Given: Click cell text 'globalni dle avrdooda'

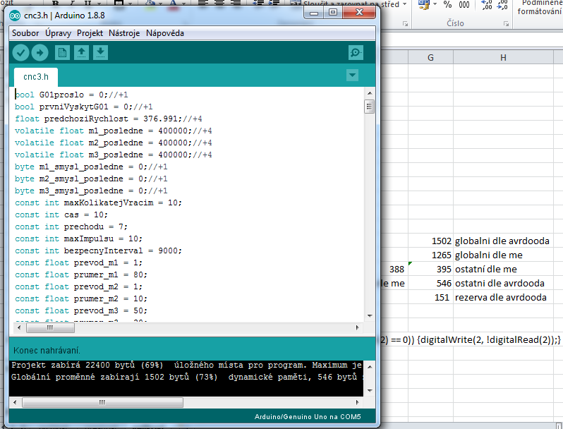Looking at the screenshot, I should [x=502, y=241].
